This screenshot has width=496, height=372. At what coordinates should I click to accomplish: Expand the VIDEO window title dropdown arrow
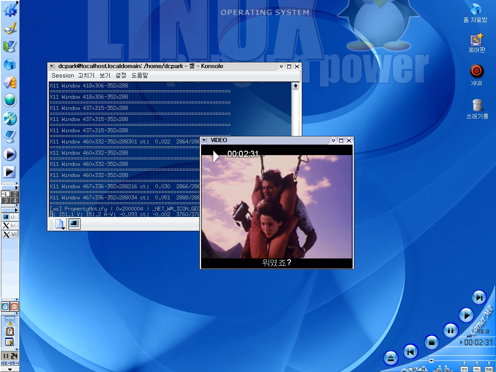(333, 141)
